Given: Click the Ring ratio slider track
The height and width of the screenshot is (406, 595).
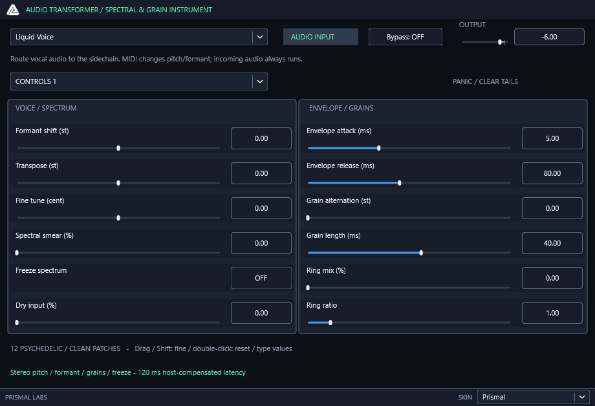Looking at the screenshot, I should tap(409, 323).
